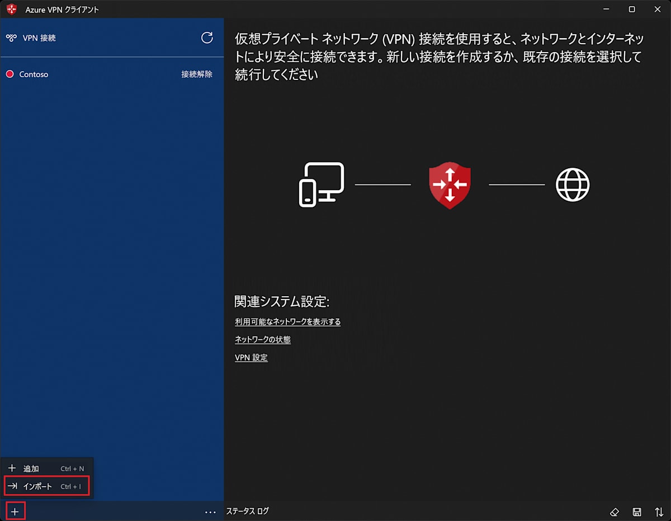Maximize the Azure VPN client window
This screenshot has width=671, height=521.
(632, 9)
